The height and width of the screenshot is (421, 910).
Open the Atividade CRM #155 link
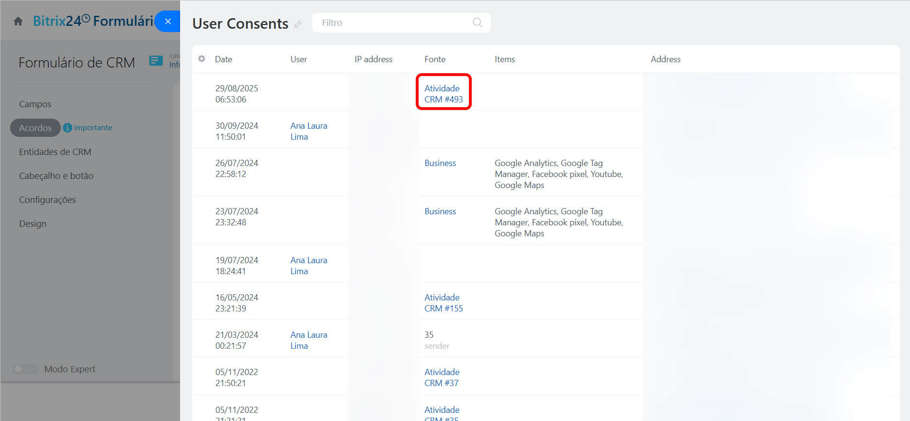[443, 303]
